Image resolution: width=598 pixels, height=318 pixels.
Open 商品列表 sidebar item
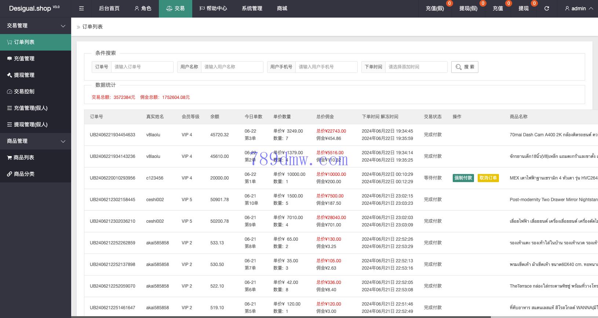(24, 158)
